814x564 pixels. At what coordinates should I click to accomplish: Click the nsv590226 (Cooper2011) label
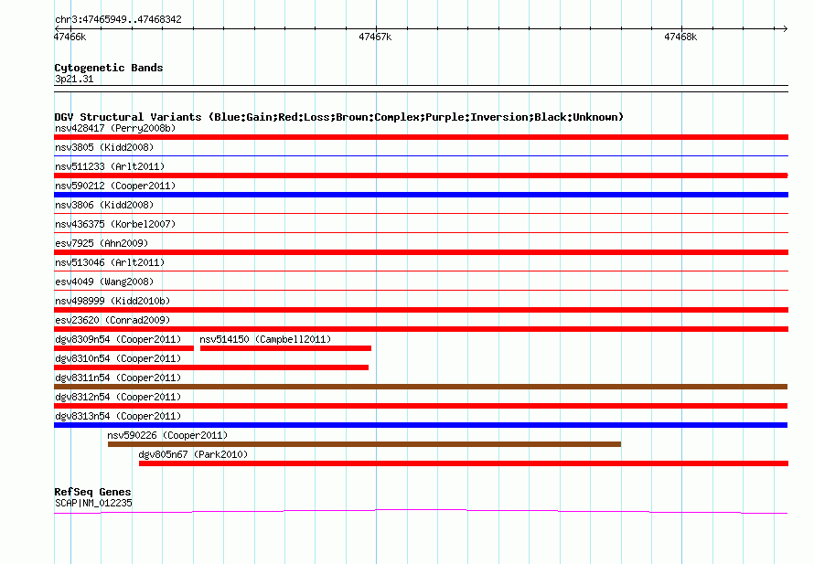pyautogui.click(x=167, y=435)
